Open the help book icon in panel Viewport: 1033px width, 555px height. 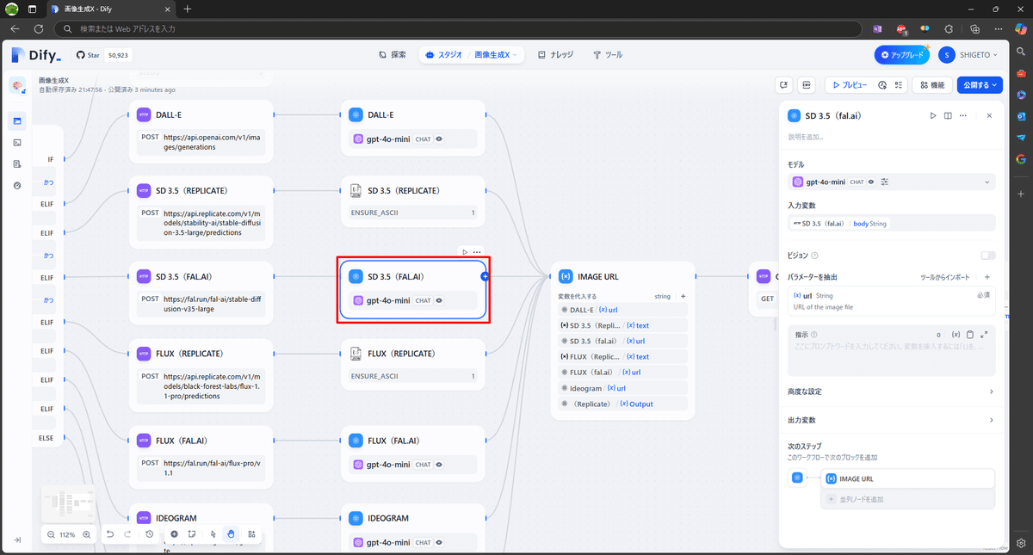click(x=948, y=115)
